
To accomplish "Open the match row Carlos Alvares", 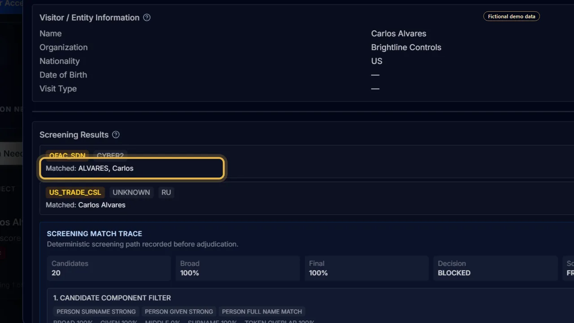I will point(307,198).
